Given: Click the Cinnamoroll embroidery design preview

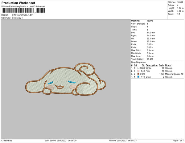Looking at the screenshot, I should 66,79.
